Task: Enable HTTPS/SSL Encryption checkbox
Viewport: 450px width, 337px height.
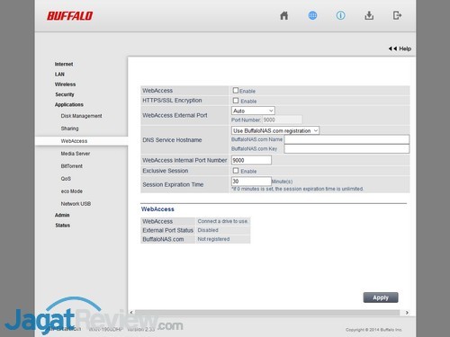Action: (236, 101)
